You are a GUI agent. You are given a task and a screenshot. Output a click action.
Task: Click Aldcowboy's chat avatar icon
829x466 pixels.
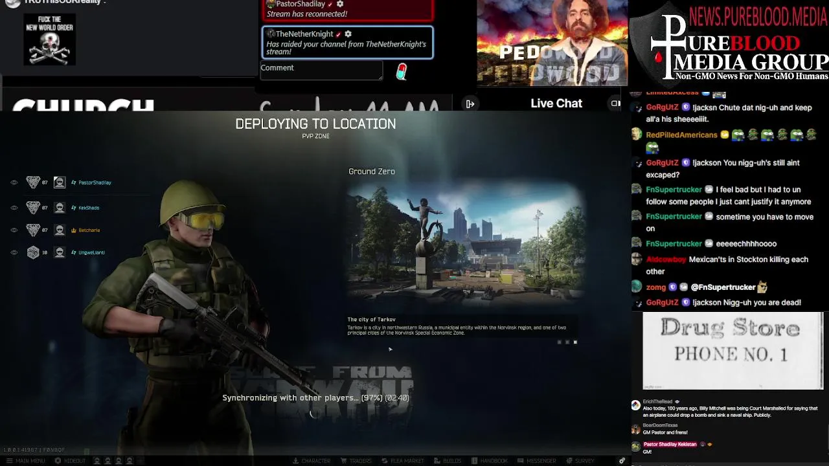(x=637, y=260)
